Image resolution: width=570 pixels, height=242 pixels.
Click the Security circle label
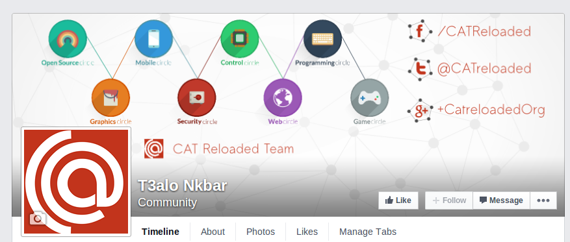click(197, 121)
